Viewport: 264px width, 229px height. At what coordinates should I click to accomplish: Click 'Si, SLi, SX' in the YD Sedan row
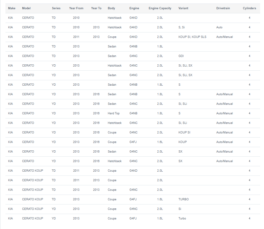click(185, 75)
